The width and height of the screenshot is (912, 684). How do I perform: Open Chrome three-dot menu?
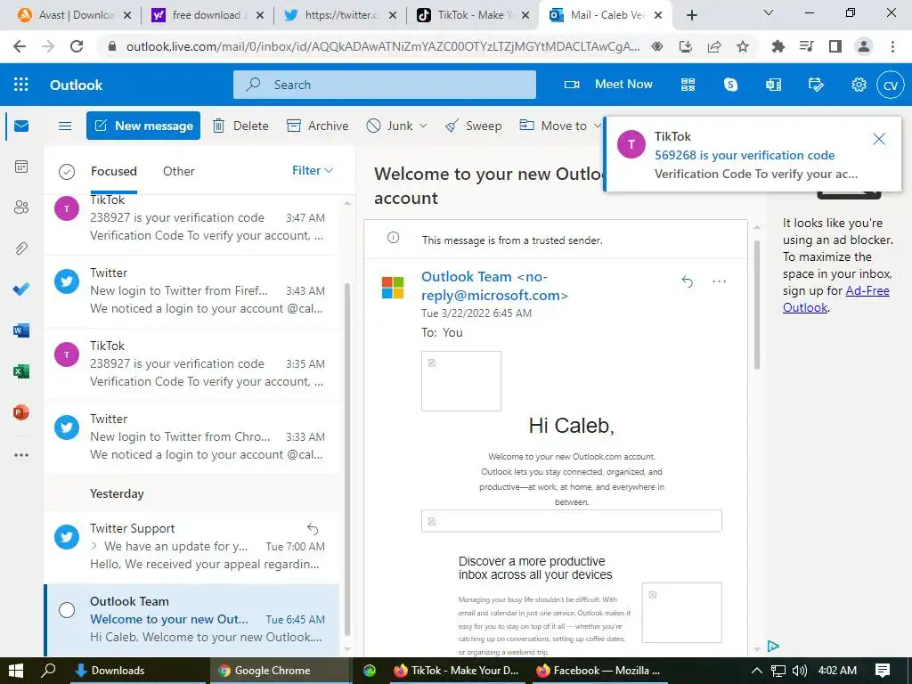[x=892, y=46]
